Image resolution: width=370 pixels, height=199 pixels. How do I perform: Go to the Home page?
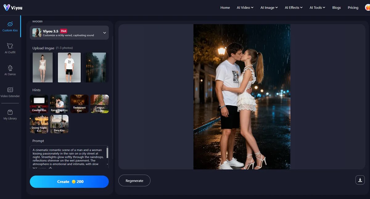[225, 7]
